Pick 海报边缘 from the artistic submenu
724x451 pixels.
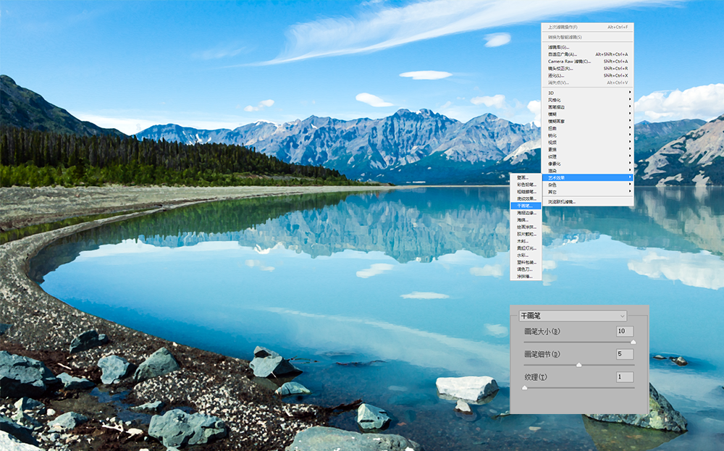tap(526, 213)
